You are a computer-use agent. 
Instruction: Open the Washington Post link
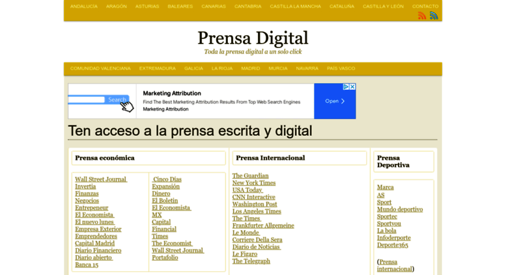(255, 204)
